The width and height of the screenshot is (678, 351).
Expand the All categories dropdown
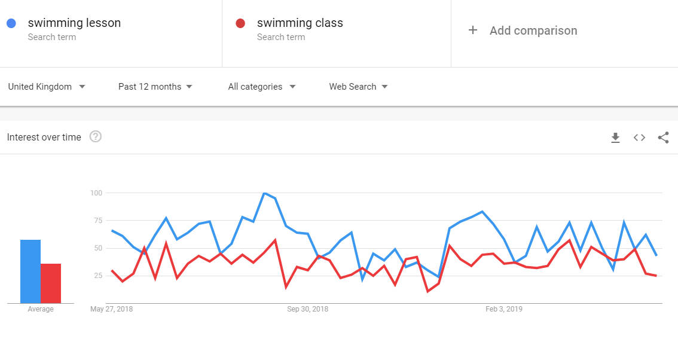261,87
